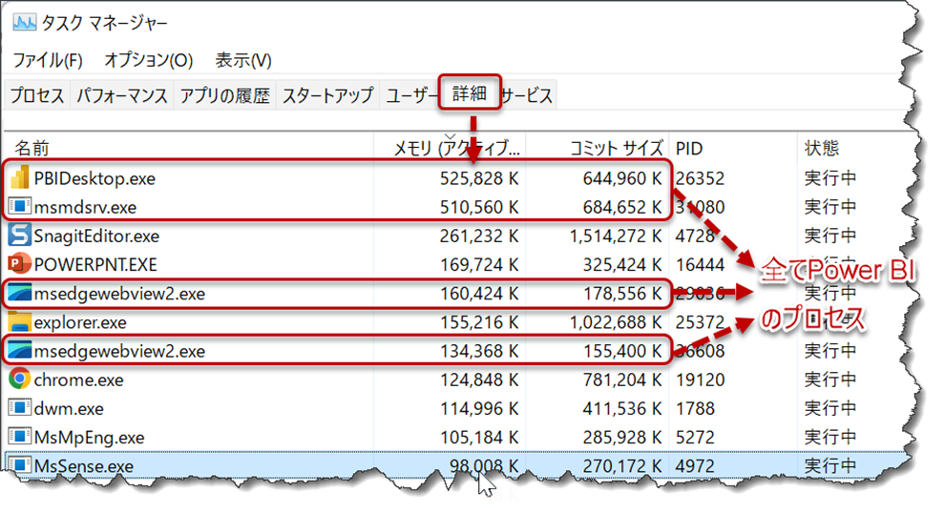Click the Task Manager title bar icon

25,23
